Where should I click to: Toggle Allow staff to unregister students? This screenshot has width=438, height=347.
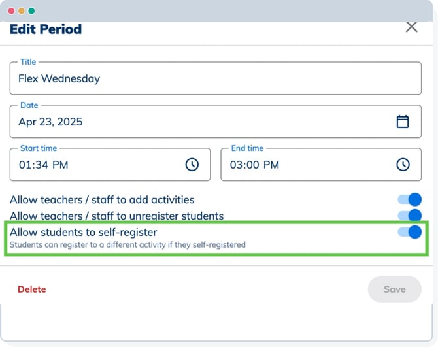click(410, 216)
